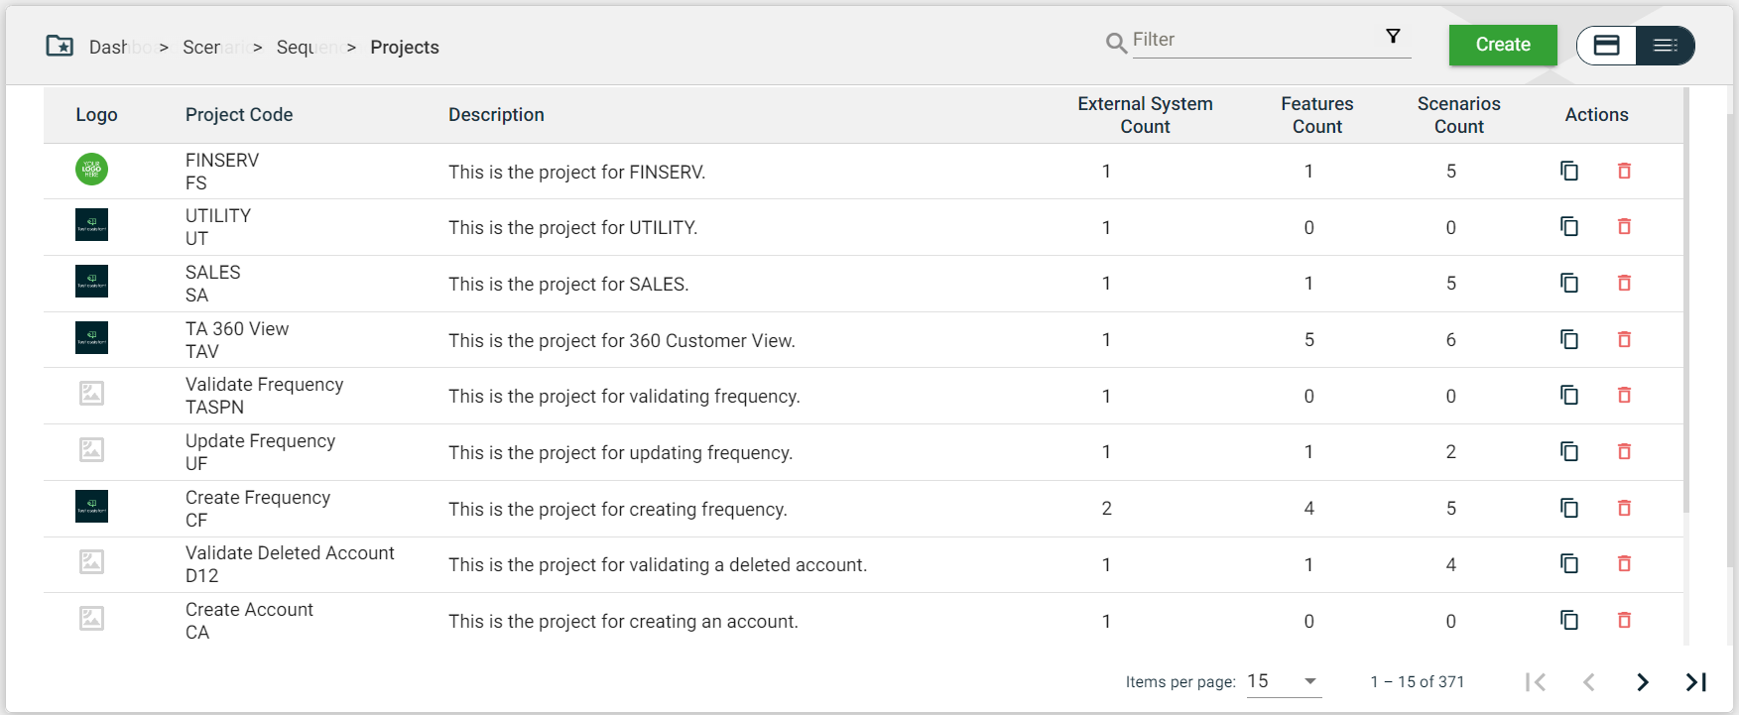
Task: Jump to the last page
Action: click(x=1696, y=682)
